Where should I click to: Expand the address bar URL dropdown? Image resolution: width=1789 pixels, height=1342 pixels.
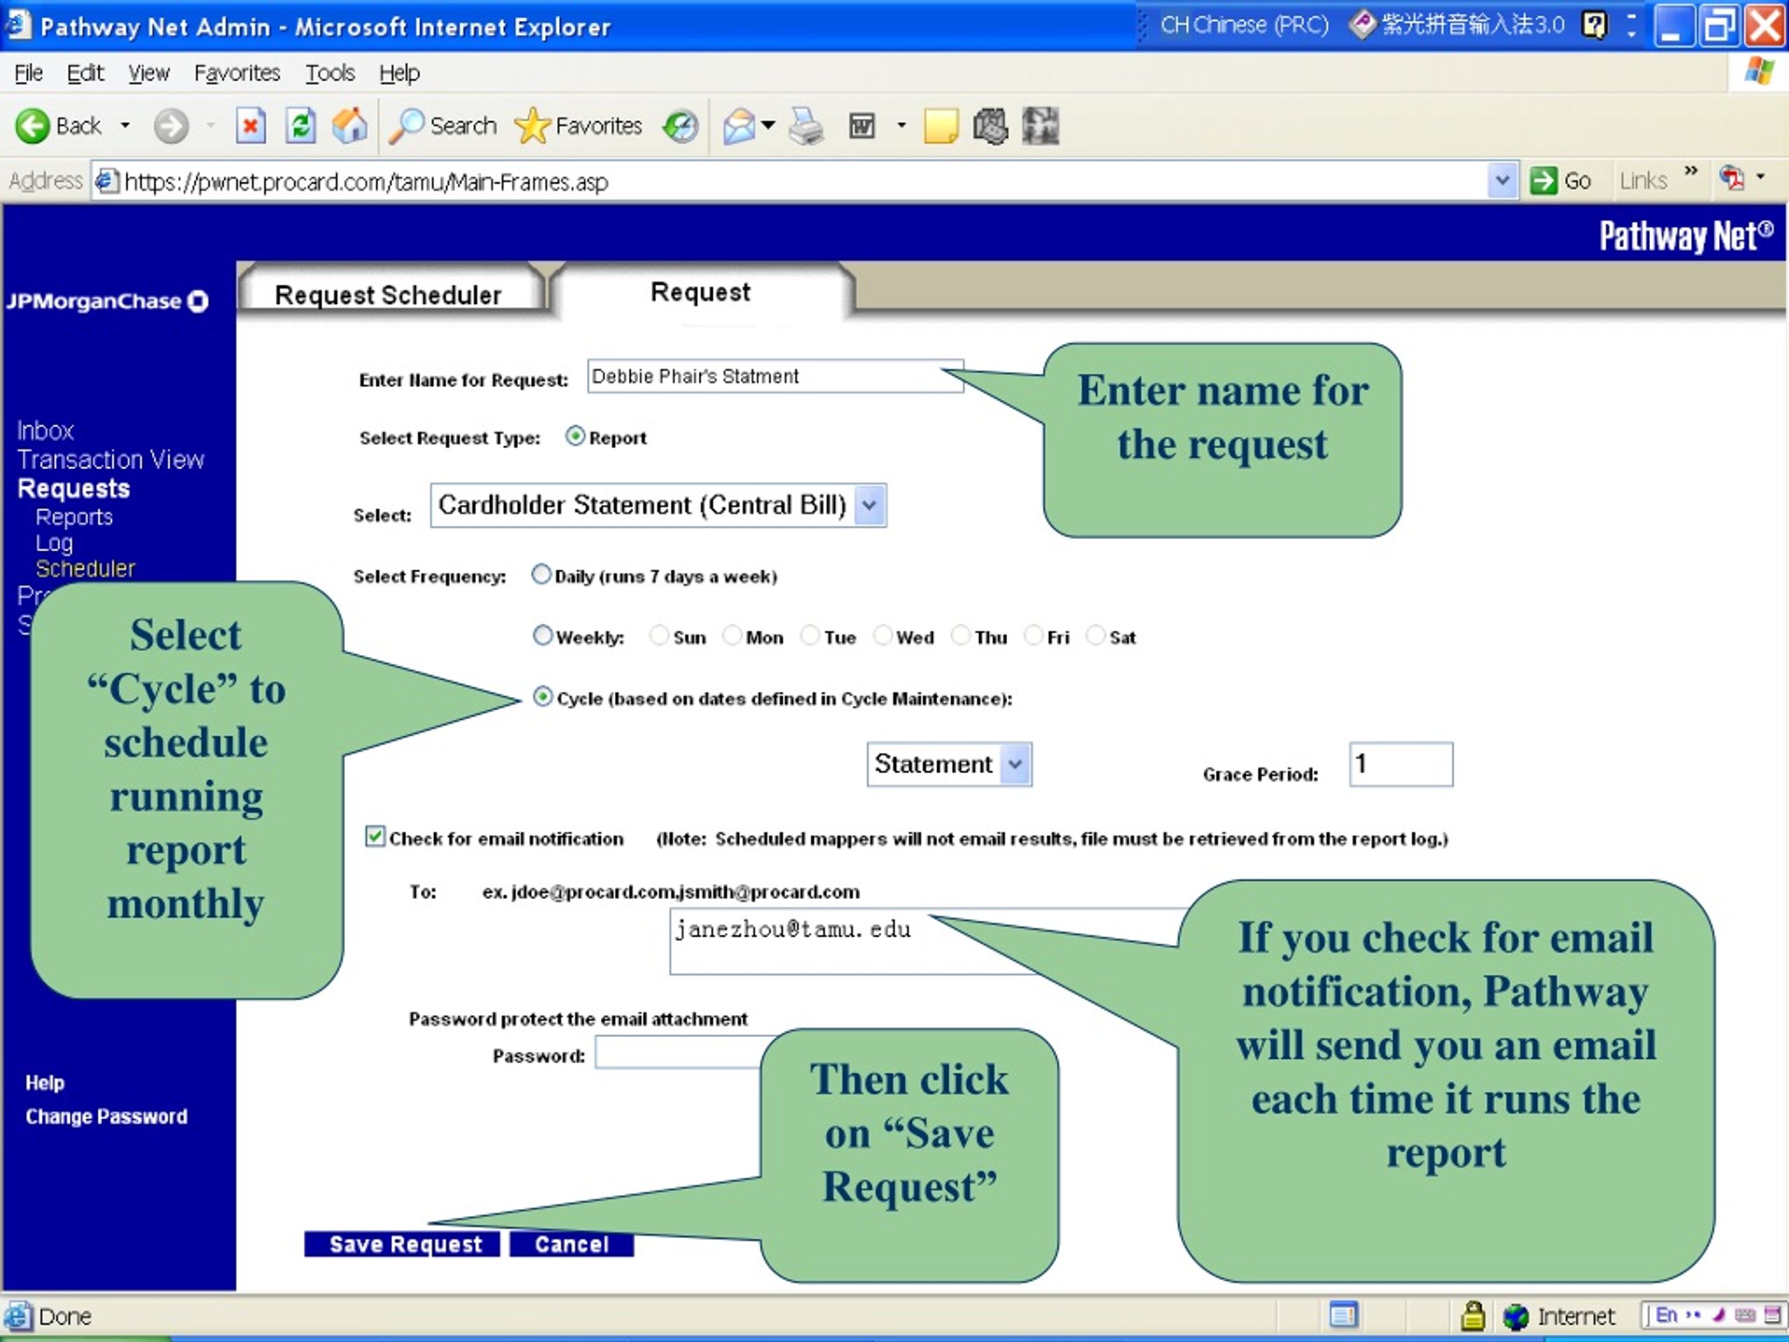coord(1502,180)
